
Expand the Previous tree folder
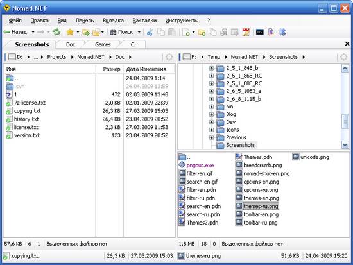(211, 137)
